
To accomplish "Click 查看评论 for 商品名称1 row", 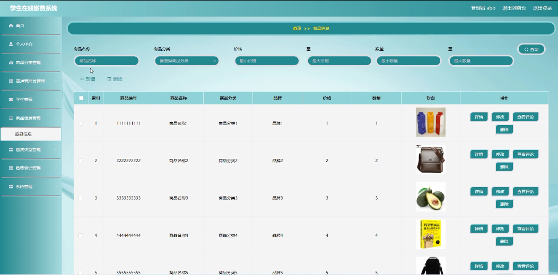I will (x=525, y=117).
